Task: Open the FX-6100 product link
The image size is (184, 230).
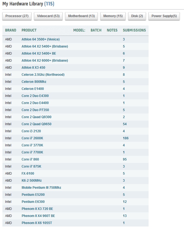Action: [28, 173]
